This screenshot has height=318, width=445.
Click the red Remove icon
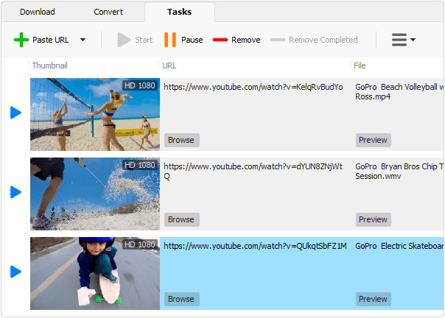coord(220,40)
